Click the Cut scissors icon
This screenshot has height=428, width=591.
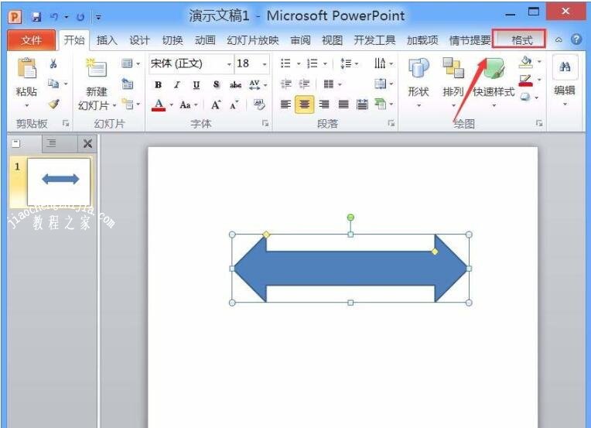click(x=53, y=64)
